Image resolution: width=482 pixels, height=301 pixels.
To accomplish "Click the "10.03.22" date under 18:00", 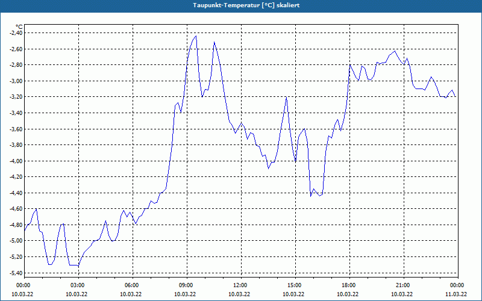I will pyautogui.click(x=348, y=294).
